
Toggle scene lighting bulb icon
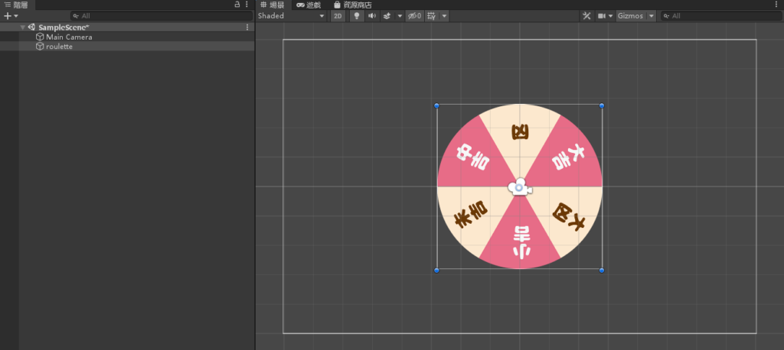[x=357, y=16]
